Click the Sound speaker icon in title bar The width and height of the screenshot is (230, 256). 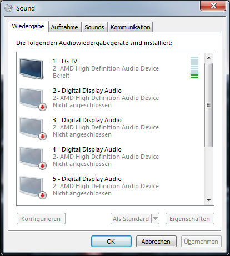[8, 8]
